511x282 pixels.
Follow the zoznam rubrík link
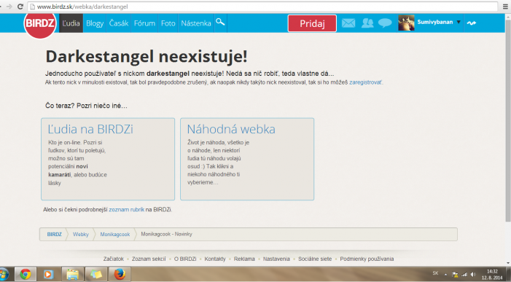(126, 209)
